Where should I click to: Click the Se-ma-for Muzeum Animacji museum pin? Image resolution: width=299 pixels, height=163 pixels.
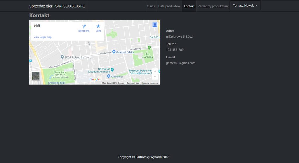point(112,70)
